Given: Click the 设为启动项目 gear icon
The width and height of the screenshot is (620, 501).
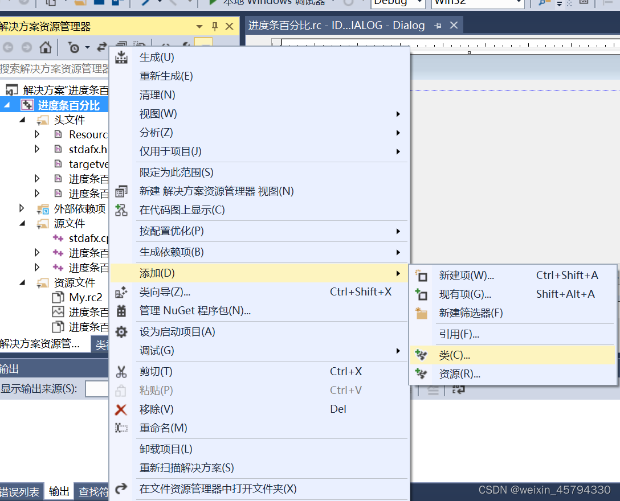Looking at the screenshot, I should click(121, 331).
